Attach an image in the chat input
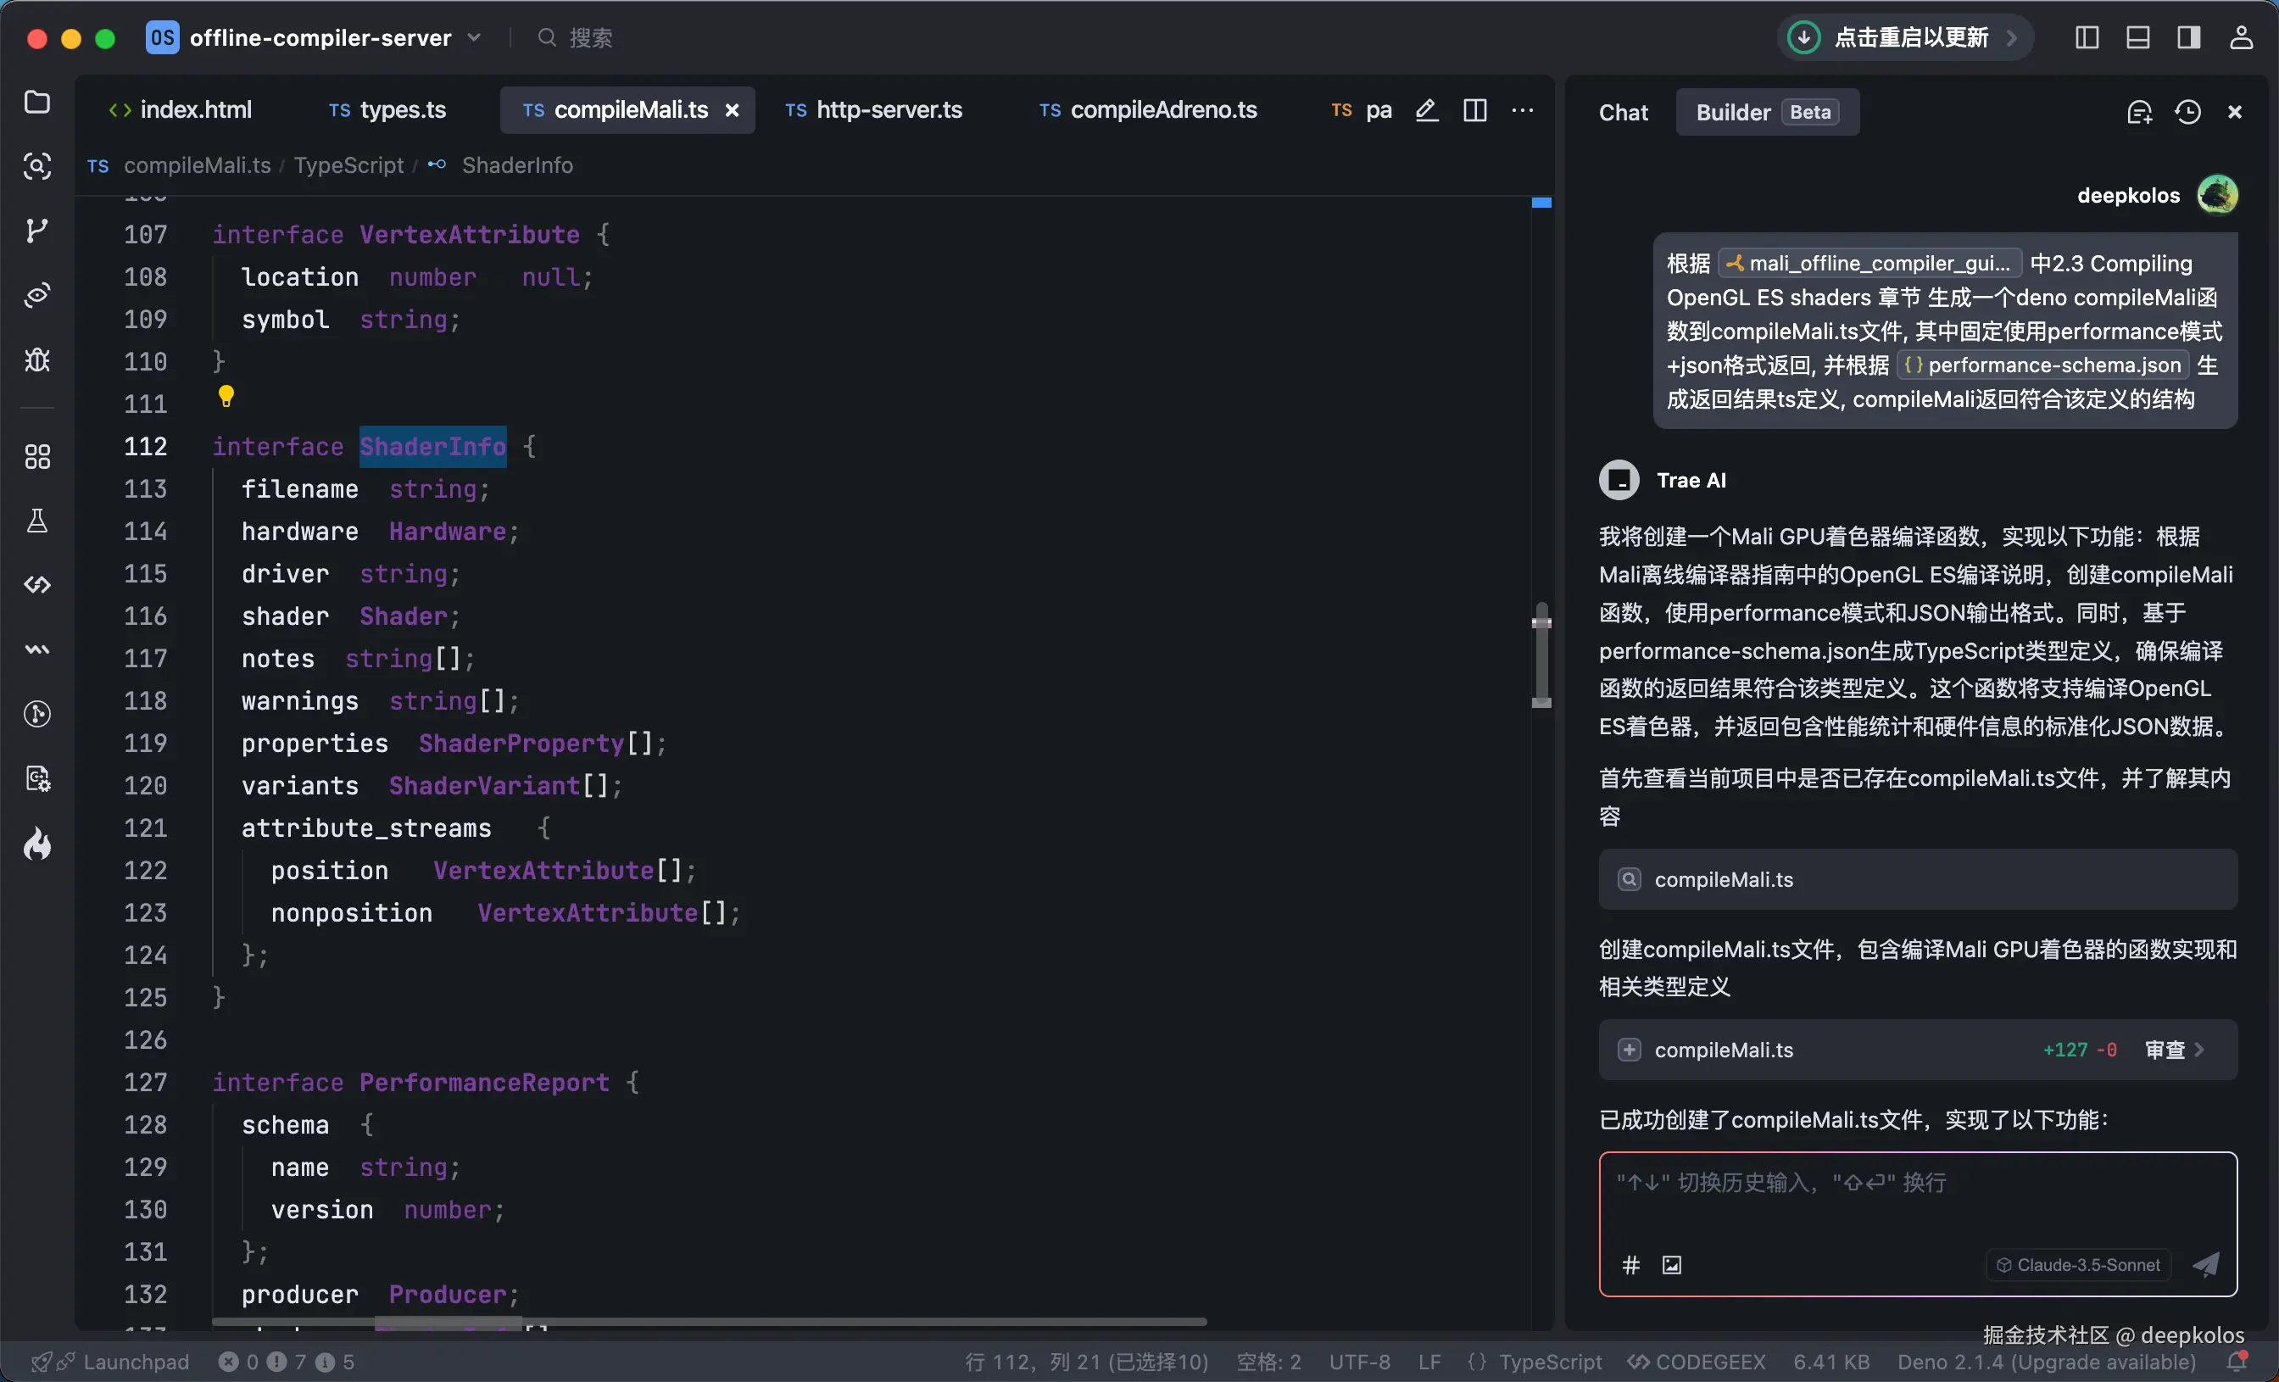 [1671, 1264]
